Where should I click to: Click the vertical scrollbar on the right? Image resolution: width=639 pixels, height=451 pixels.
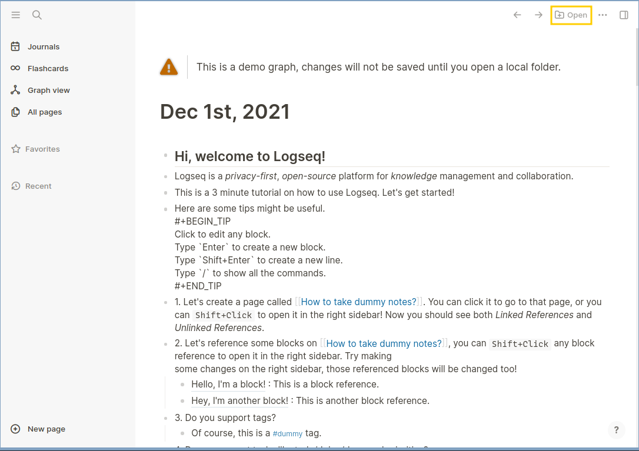(637, 57)
